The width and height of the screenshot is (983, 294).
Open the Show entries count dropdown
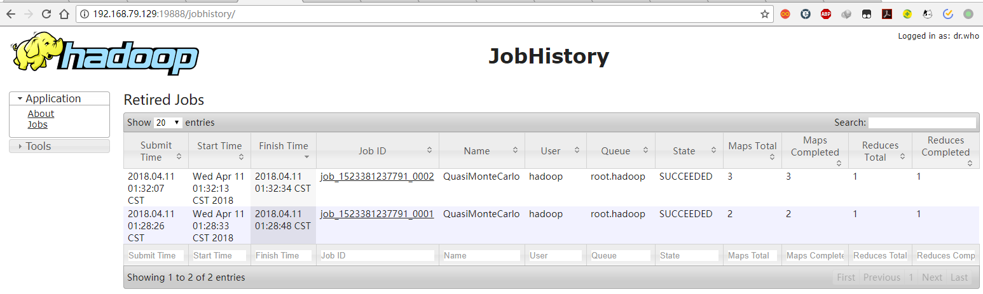click(x=168, y=123)
